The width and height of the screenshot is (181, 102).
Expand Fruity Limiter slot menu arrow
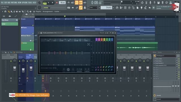point(154,59)
